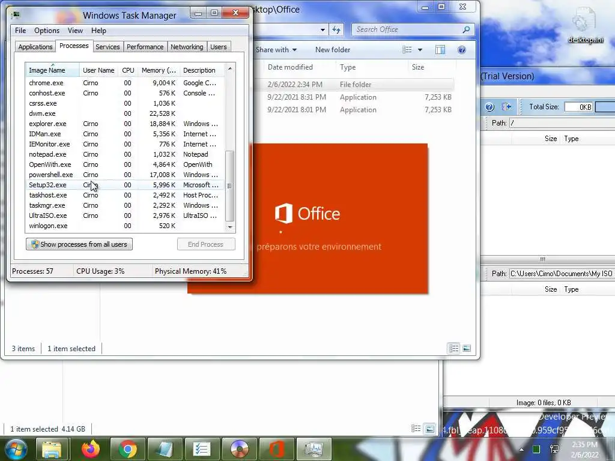Switch to the Services tab
Screen dimensions: 615x461
pyautogui.click(x=108, y=47)
